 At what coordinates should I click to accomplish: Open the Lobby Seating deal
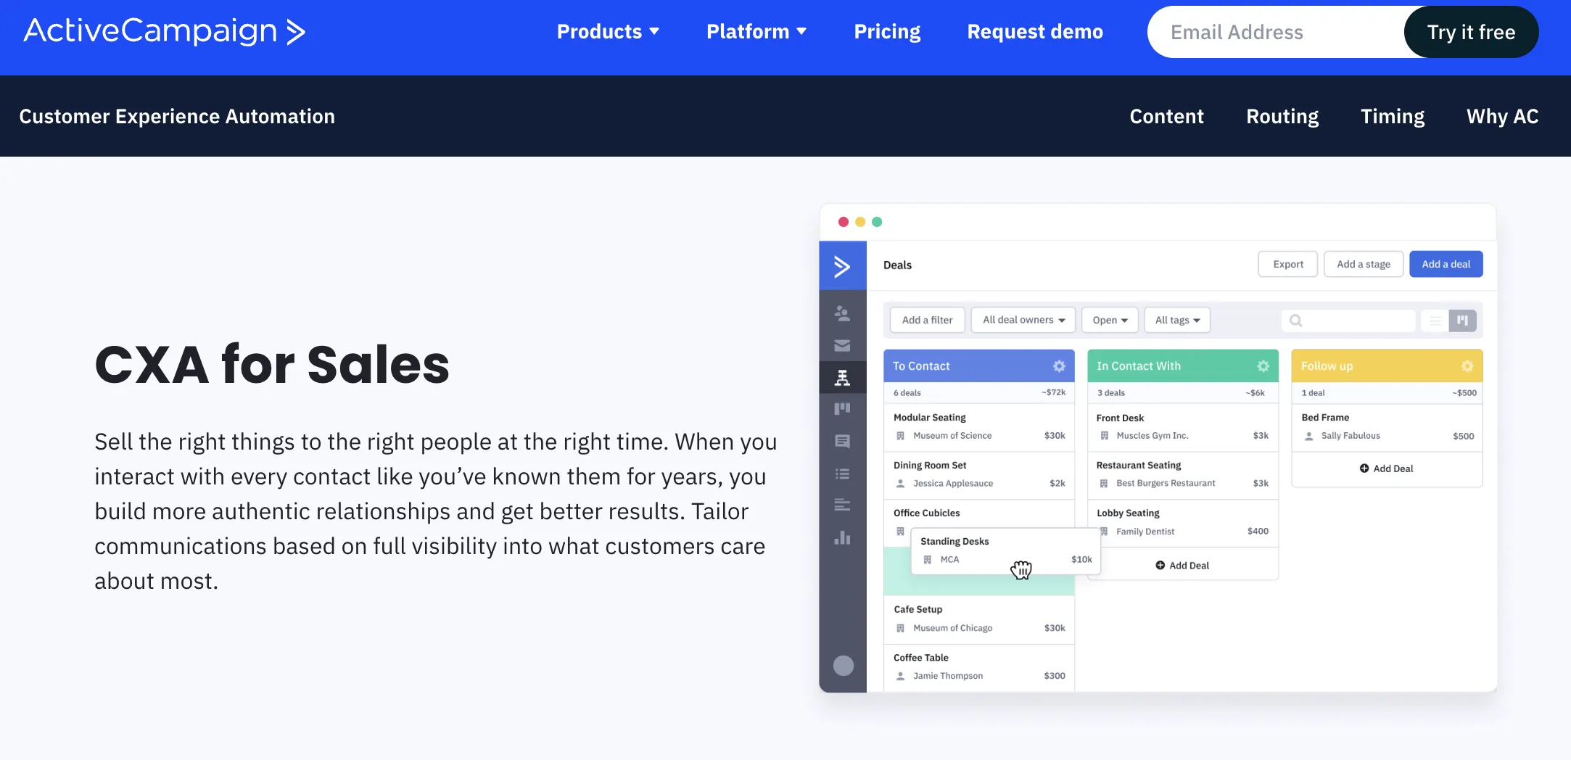(1183, 523)
